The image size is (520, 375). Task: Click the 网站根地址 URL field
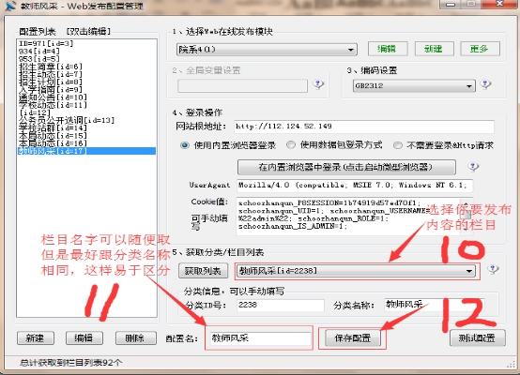pos(364,127)
